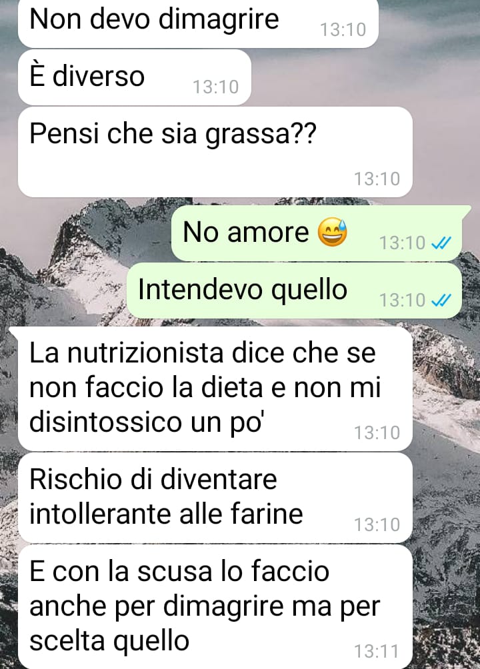Click the 13:10 time on 'disintossico un po'' bubble
This screenshot has height=669, width=480.
(x=377, y=432)
